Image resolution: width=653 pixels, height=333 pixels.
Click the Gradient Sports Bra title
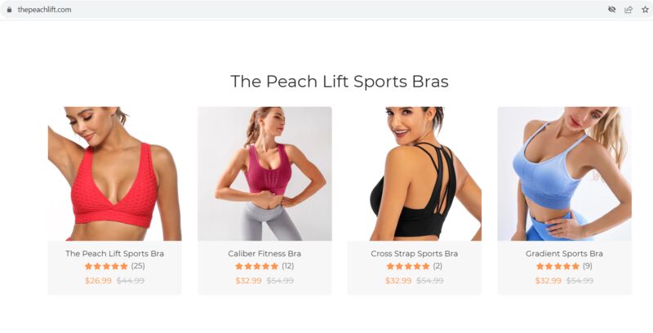pyautogui.click(x=564, y=254)
